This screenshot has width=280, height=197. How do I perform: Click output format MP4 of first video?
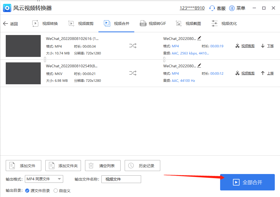175,46
